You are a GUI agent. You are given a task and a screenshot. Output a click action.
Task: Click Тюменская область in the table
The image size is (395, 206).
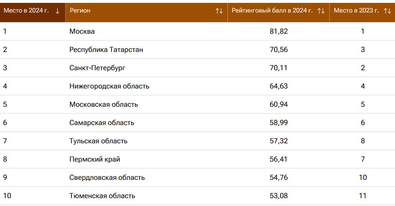click(102, 196)
